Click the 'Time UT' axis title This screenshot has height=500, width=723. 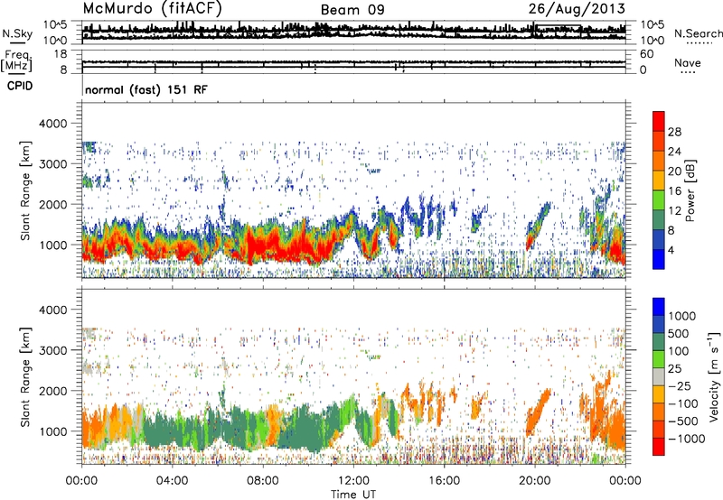click(x=353, y=495)
